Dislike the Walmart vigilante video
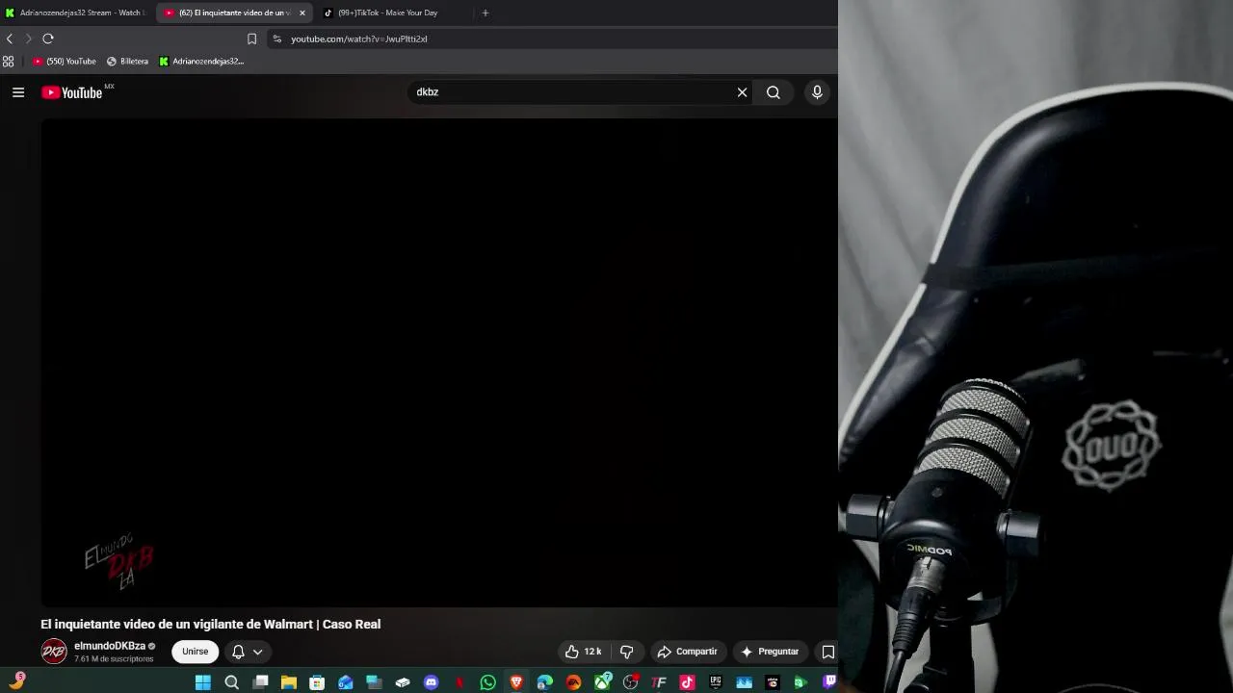 tap(627, 652)
